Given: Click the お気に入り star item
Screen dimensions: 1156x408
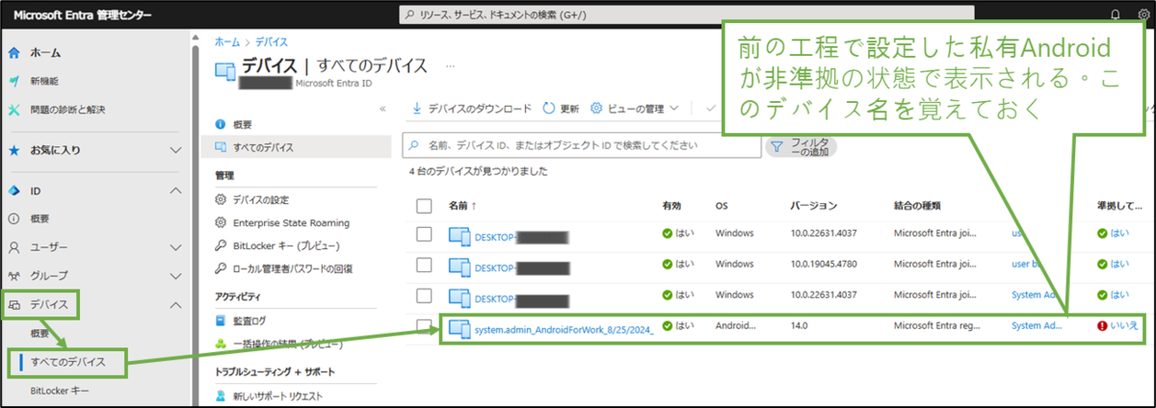Looking at the screenshot, I should pyautogui.click(x=56, y=150).
